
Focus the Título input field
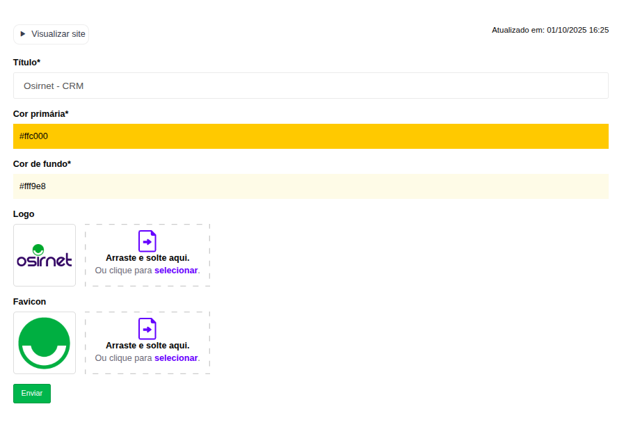pos(310,86)
